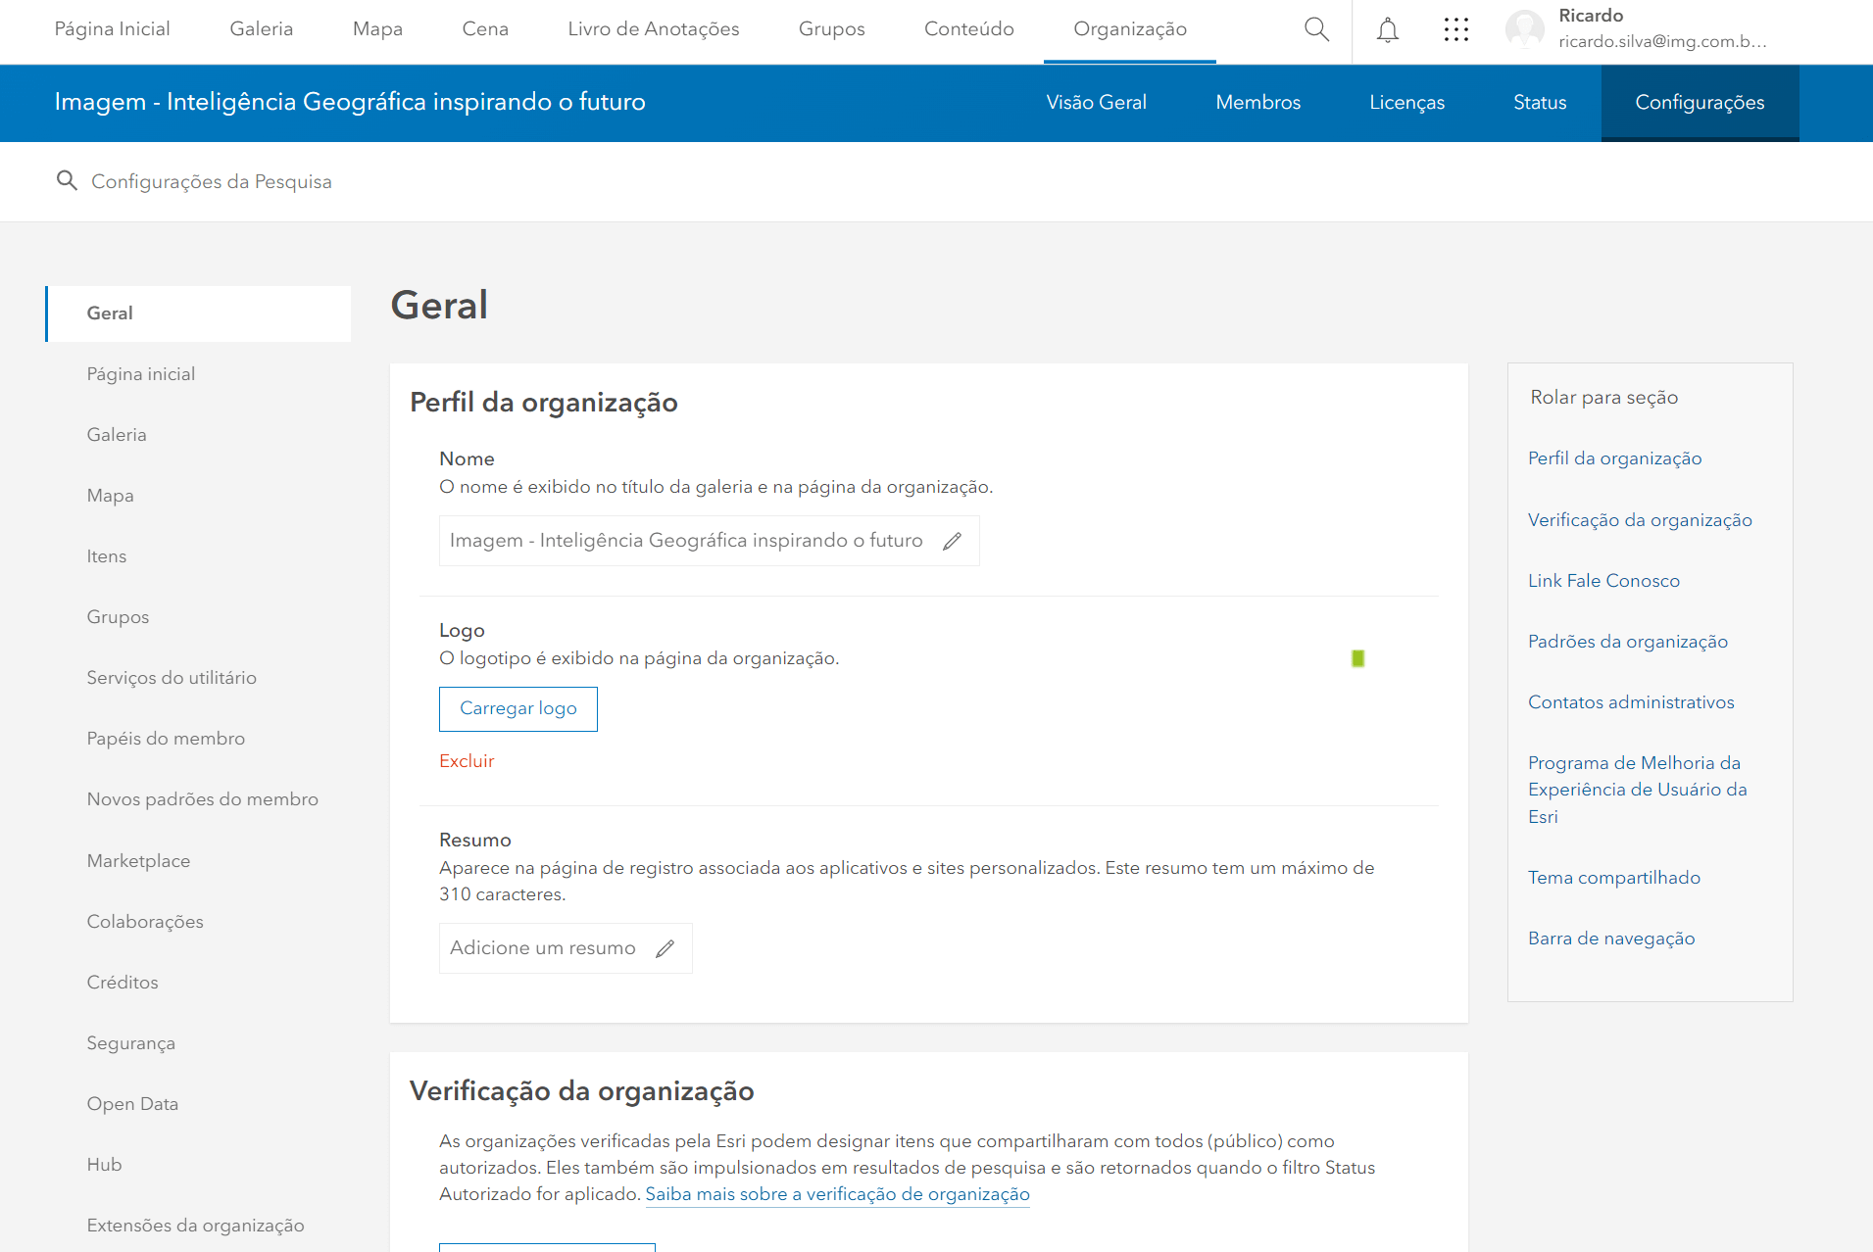1873x1252 pixels.
Task: Open Saiba mais sobre a verificação link
Action: coord(837,1194)
